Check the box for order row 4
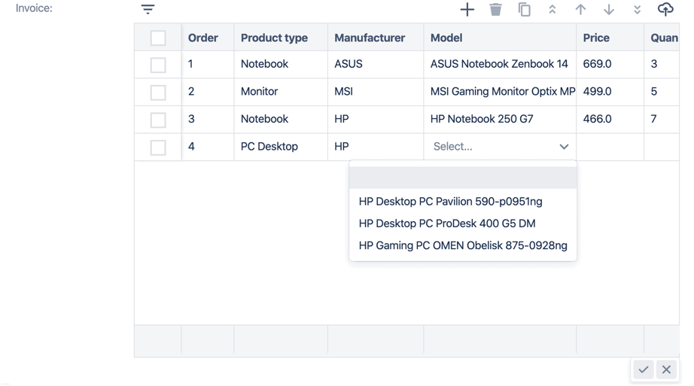Screen dimensions: 694x386 pos(158,147)
